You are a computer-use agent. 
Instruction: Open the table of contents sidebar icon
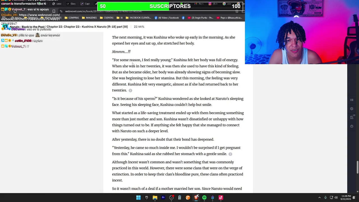point(352,100)
